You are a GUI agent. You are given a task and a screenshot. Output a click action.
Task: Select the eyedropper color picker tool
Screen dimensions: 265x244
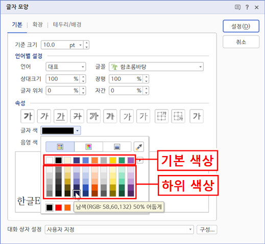point(139,147)
